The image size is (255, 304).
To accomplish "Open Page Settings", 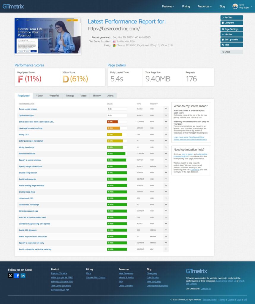I will click(232, 29).
